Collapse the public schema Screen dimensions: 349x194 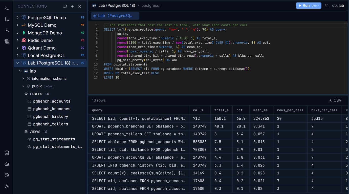pos(23,86)
